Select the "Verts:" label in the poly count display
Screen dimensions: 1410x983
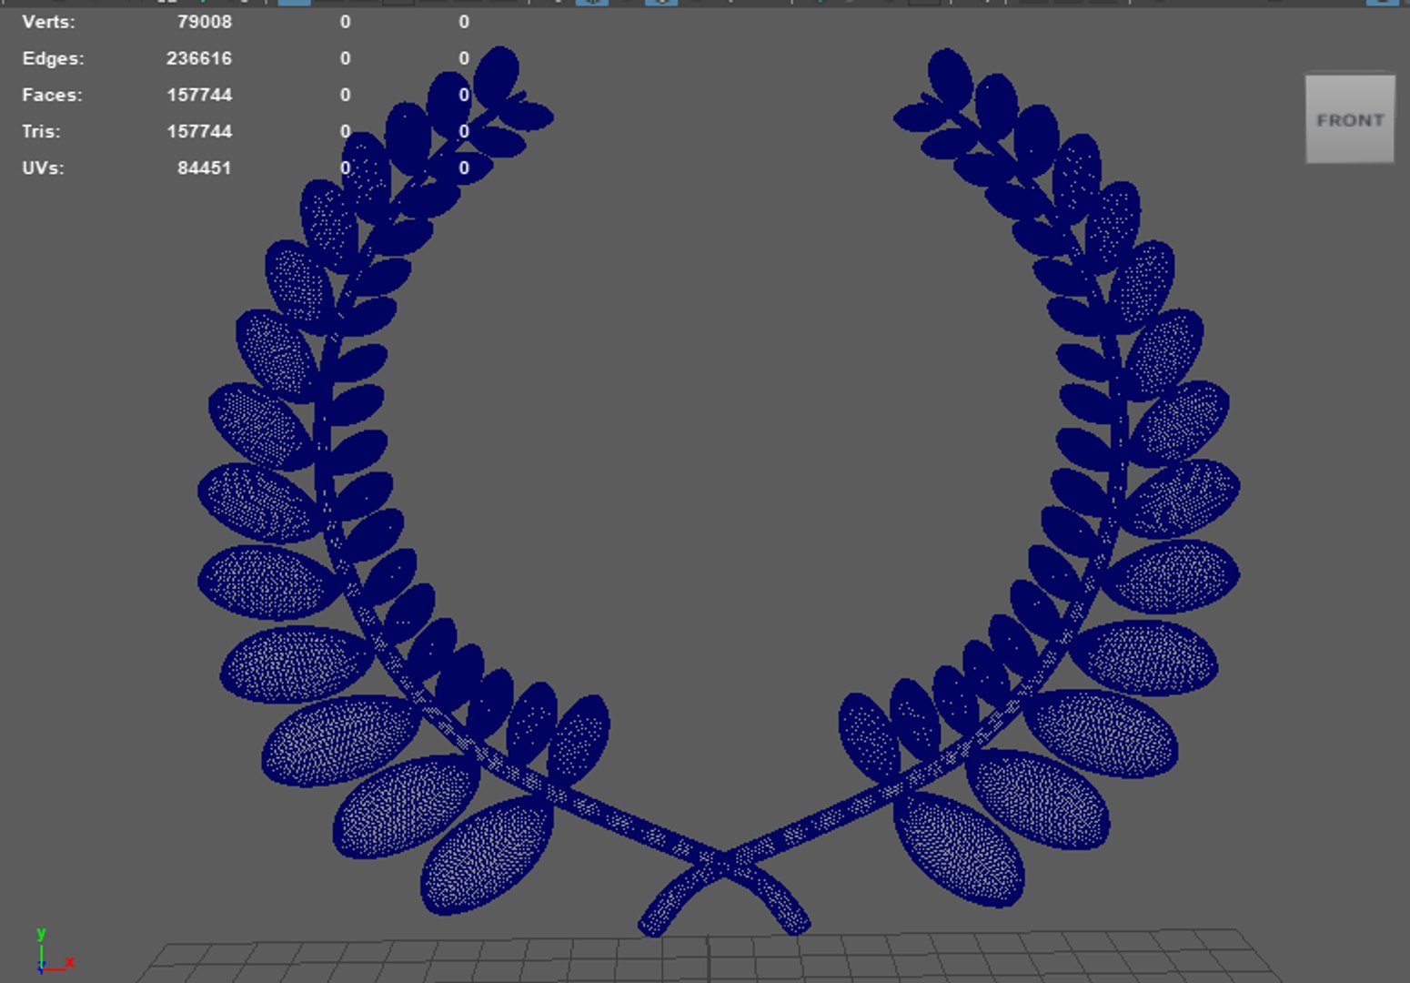pyautogui.click(x=49, y=22)
